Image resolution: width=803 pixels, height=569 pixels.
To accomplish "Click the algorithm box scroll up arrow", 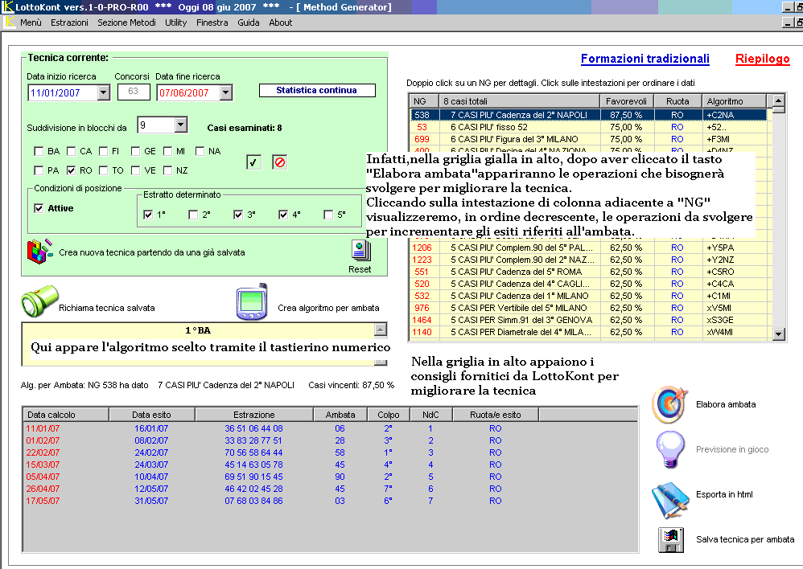I will [381, 329].
